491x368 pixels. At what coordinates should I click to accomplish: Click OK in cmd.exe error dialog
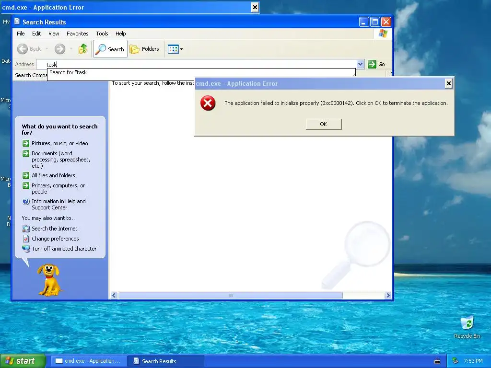pos(324,124)
